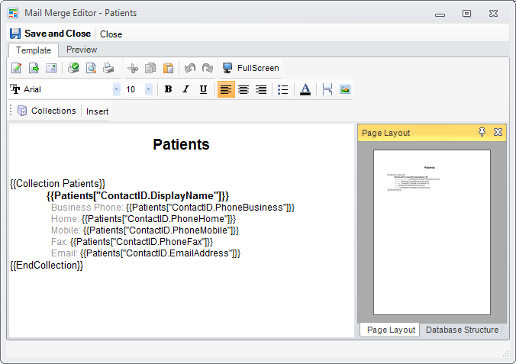This screenshot has height=364, width=516.
Task: Toggle Italic formatting
Action: tap(185, 89)
